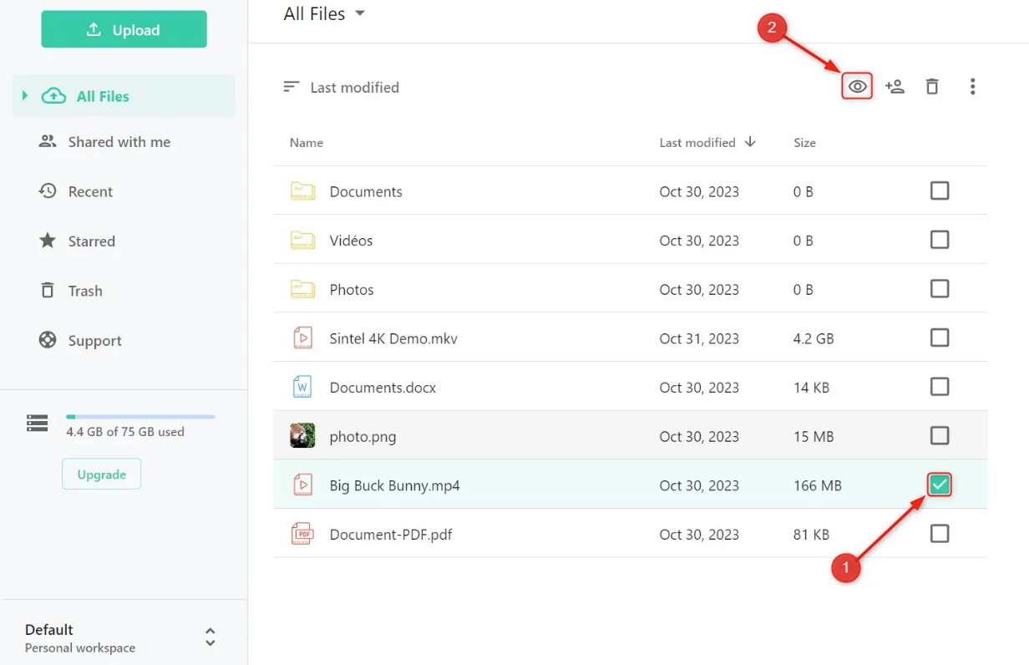Click the photo.png file name

[x=362, y=436]
